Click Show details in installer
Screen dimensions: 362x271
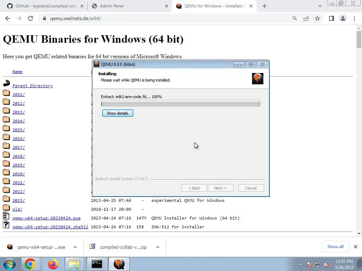pyautogui.click(x=117, y=113)
